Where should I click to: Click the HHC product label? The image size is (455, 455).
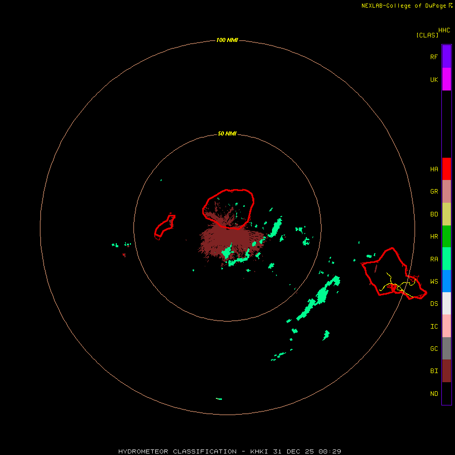tap(444, 30)
